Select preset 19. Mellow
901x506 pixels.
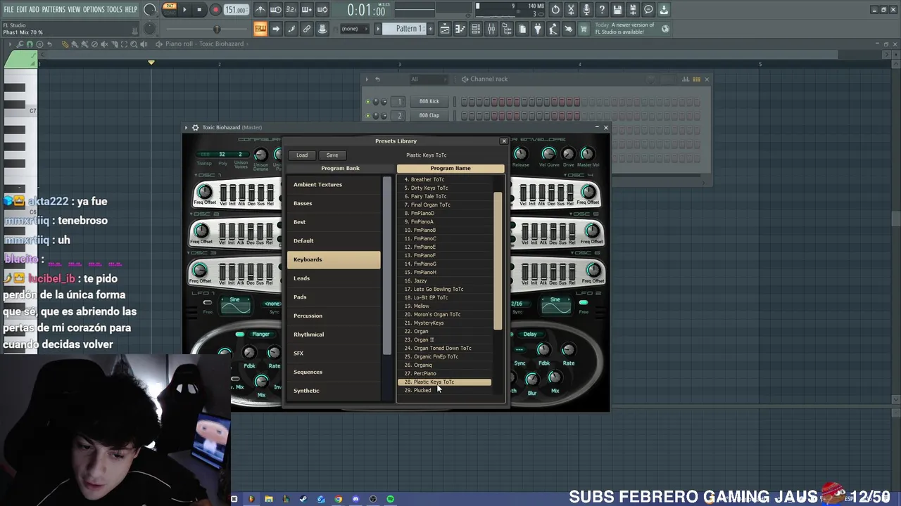[x=445, y=306]
